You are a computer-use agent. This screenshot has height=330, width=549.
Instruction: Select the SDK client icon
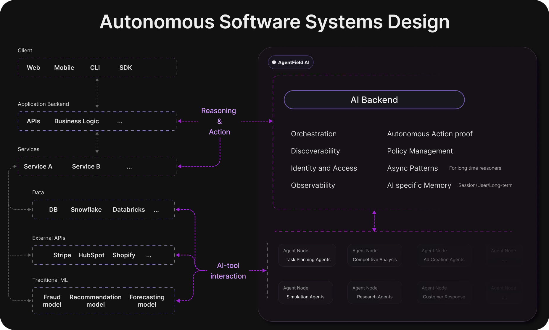[125, 67]
